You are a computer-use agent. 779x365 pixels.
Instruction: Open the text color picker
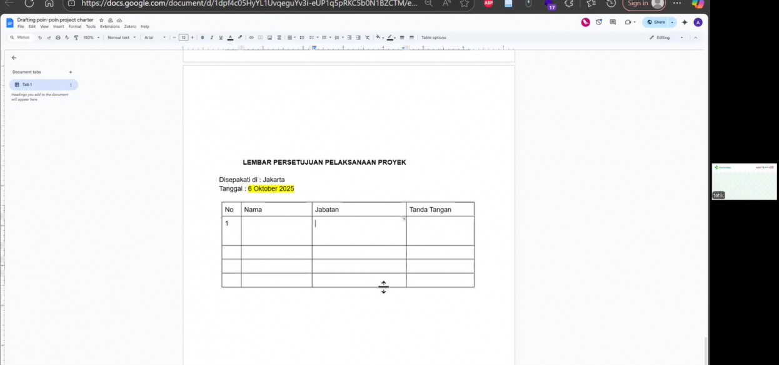pyautogui.click(x=230, y=37)
